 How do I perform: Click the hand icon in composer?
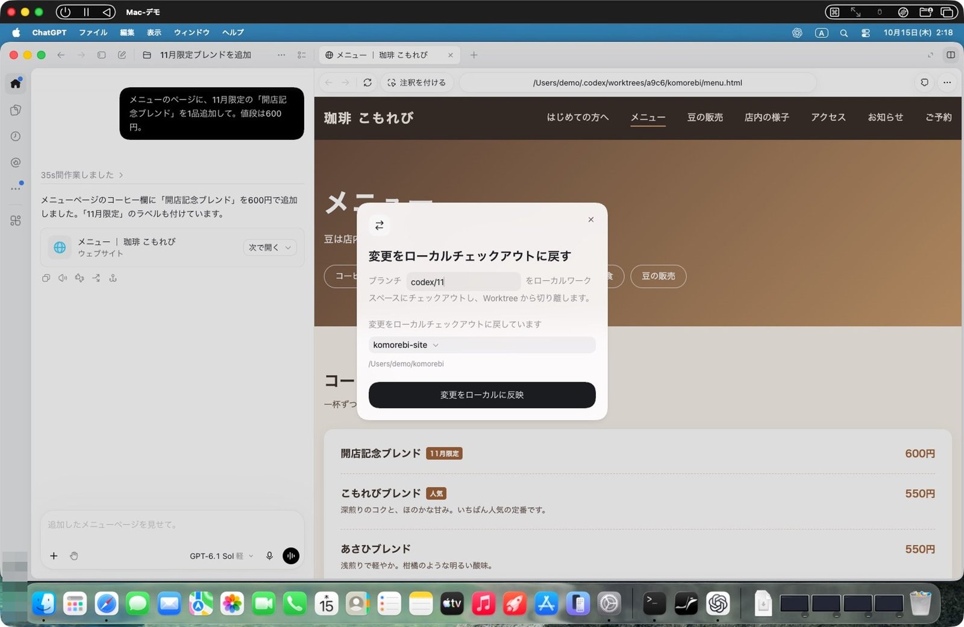[74, 556]
